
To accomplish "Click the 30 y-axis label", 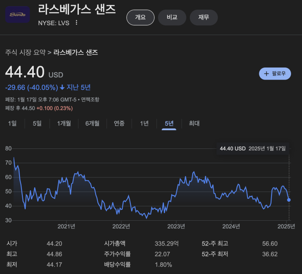I will pos(8,220).
